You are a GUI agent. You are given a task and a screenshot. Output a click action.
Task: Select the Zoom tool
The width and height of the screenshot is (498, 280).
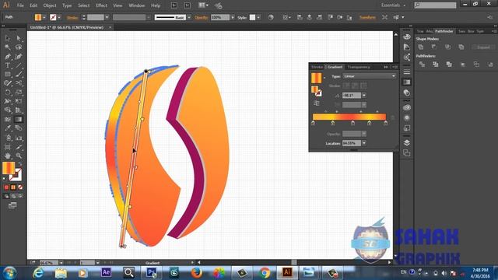19,156
